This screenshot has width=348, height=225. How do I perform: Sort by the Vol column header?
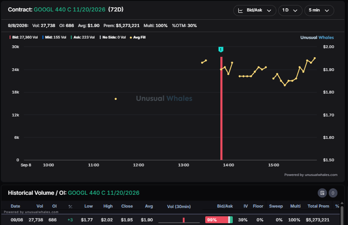pyautogui.click(x=40, y=206)
